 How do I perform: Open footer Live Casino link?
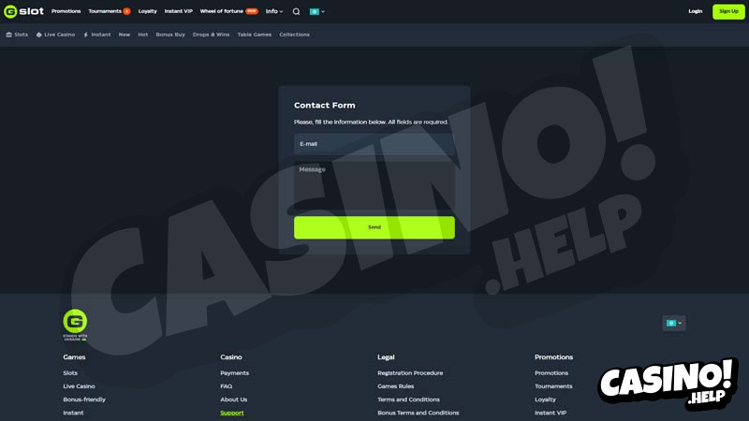pos(79,386)
